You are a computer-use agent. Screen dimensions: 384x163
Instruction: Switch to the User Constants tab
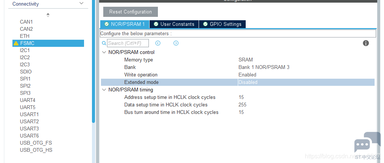[174, 24]
